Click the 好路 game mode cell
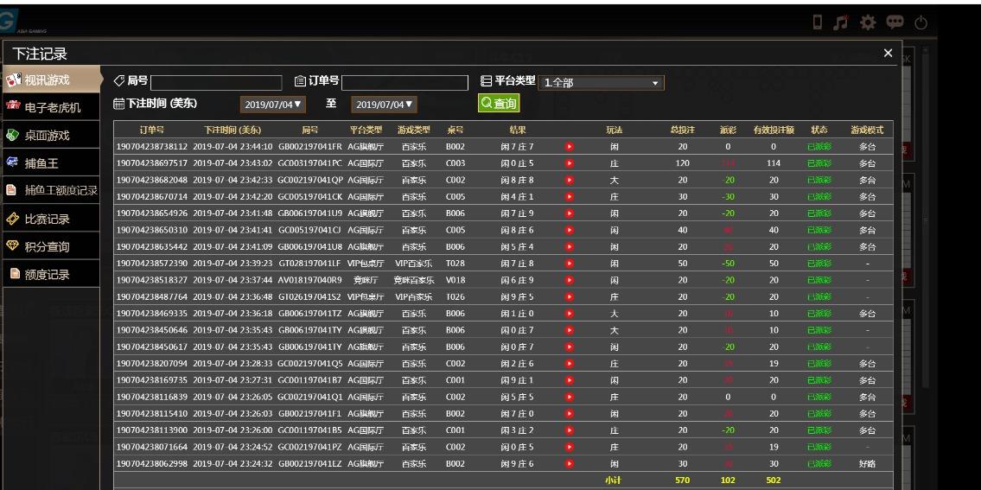 (x=867, y=464)
